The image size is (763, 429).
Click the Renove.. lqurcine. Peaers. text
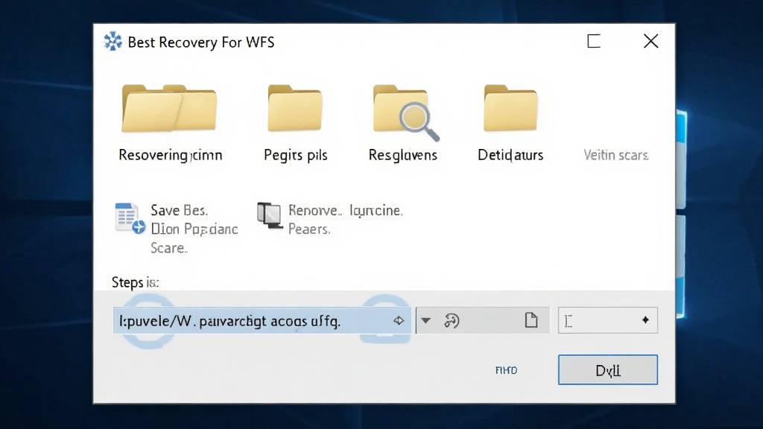click(346, 220)
